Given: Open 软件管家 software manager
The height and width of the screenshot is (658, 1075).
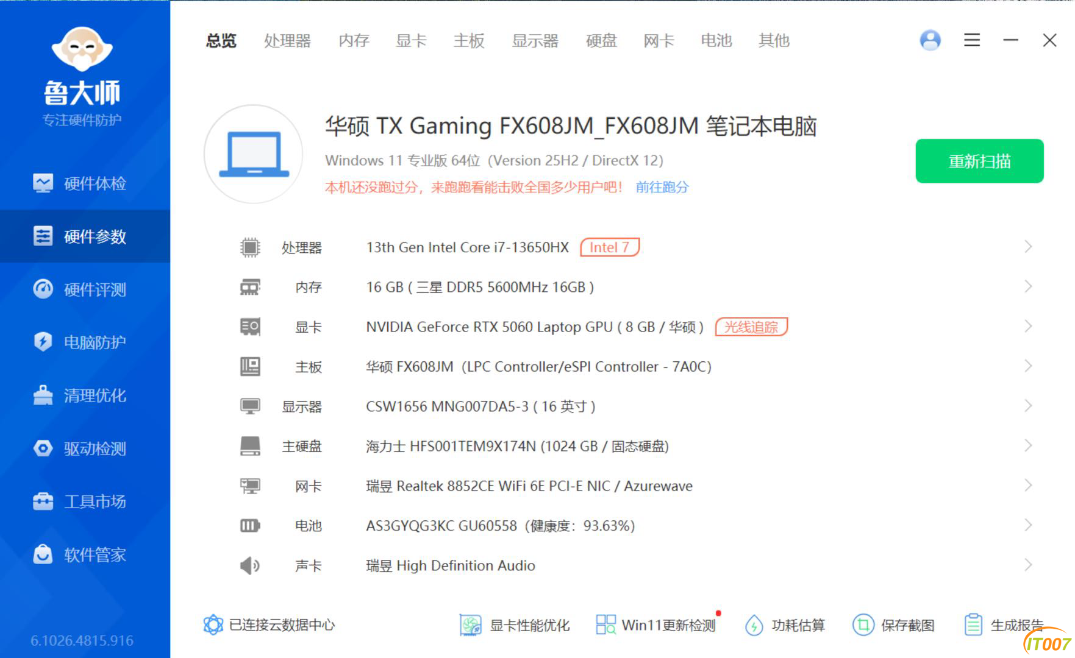Looking at the screenshot, I should point(85,554).
